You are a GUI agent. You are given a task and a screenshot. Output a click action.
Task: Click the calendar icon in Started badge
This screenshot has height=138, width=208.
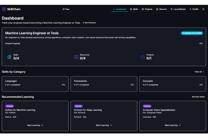(183, 33)
